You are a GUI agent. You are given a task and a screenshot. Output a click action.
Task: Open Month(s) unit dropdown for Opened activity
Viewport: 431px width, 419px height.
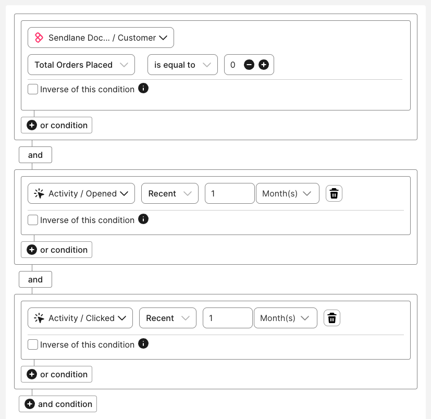pyautogui.click(x=287, y=193)
